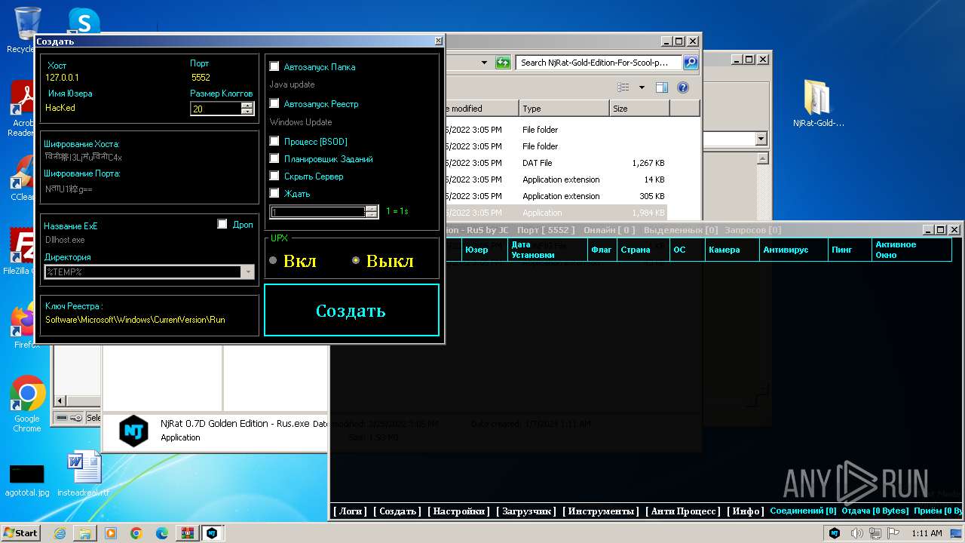Toggle the Дроп checkbox
The height and width of the screenshot is (543, 965).
pyautogui.click(x=222, y=224)
